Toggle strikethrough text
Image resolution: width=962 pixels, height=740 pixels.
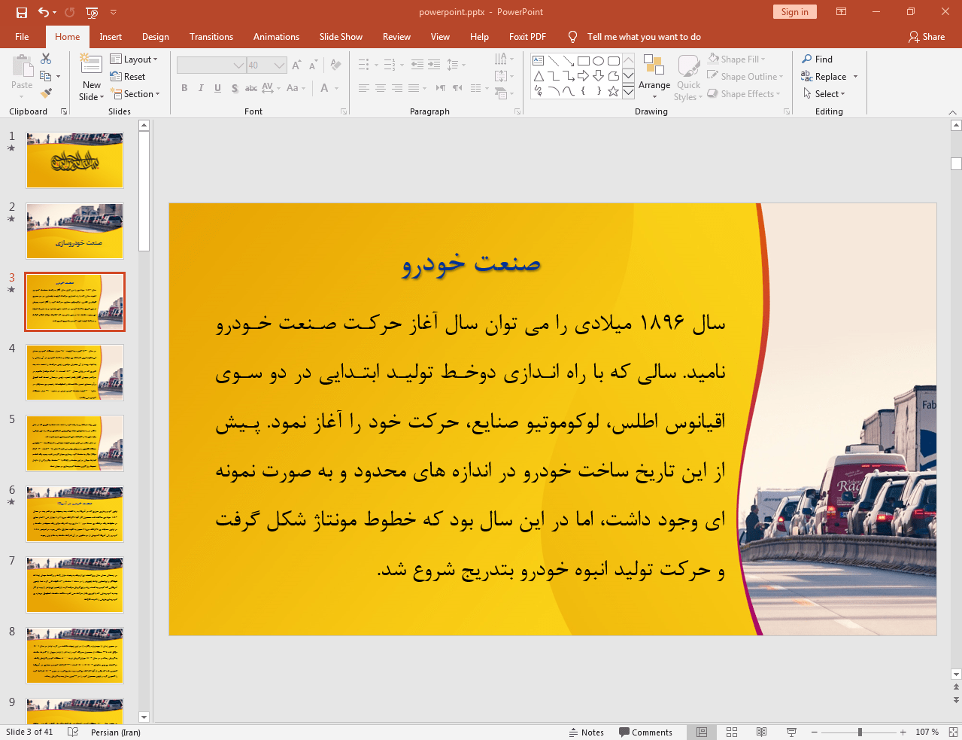[251, 88]
